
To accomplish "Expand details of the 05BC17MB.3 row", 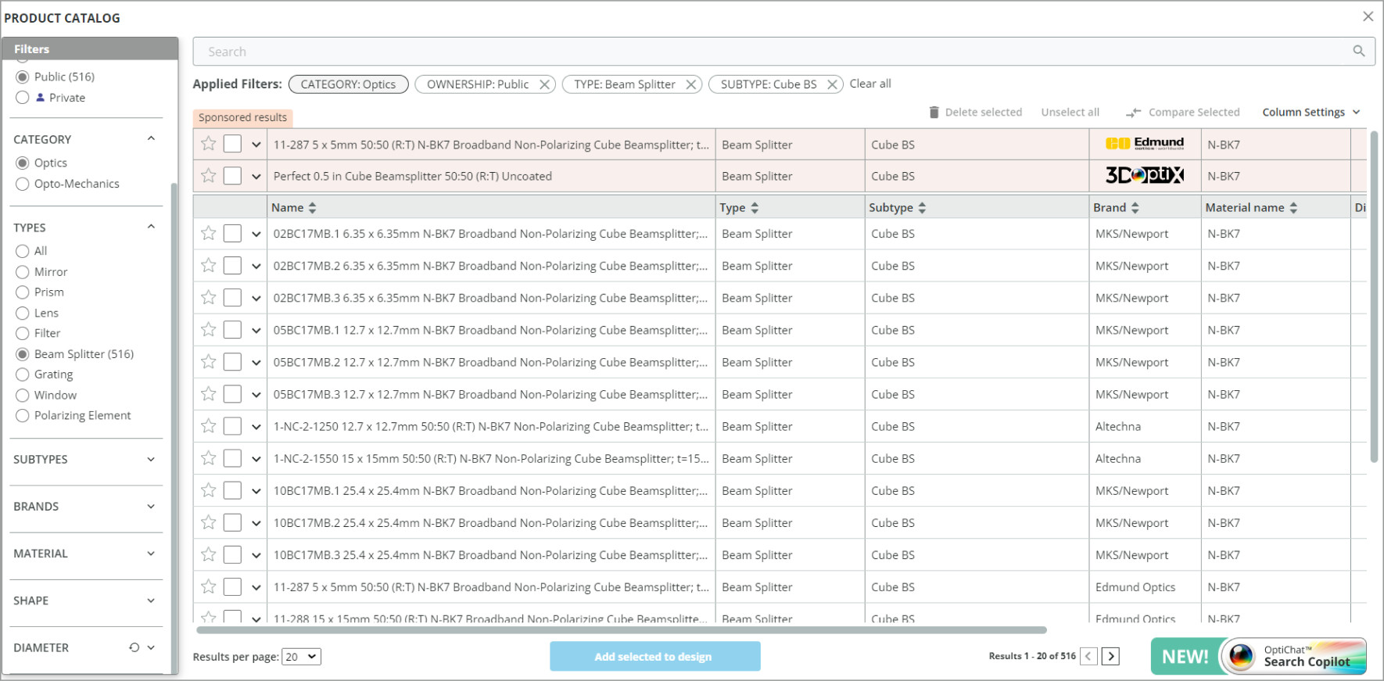I will 256,395.
